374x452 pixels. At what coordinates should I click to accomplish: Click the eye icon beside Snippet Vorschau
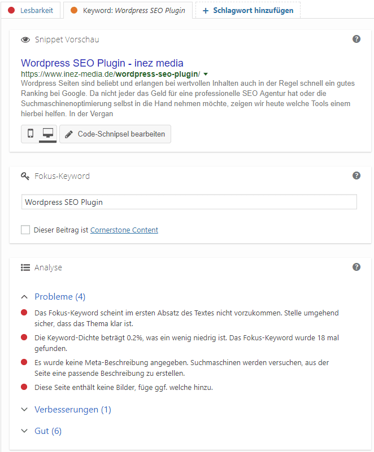(25, 40)
